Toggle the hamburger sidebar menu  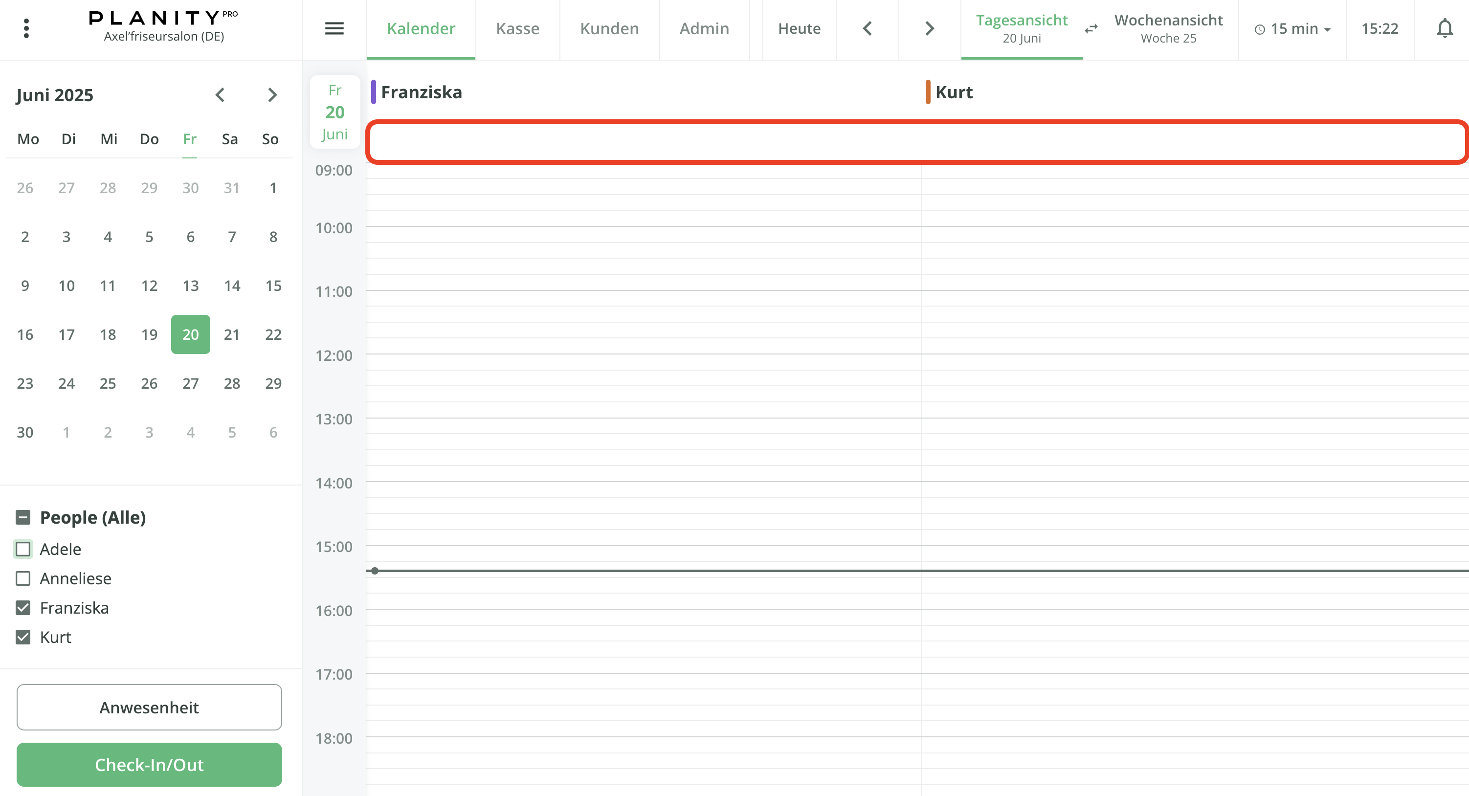click(x=334, y=28)
